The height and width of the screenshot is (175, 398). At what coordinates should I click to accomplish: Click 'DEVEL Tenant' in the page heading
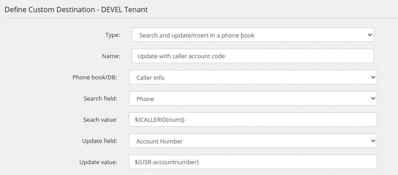click(x=124, y=9)
